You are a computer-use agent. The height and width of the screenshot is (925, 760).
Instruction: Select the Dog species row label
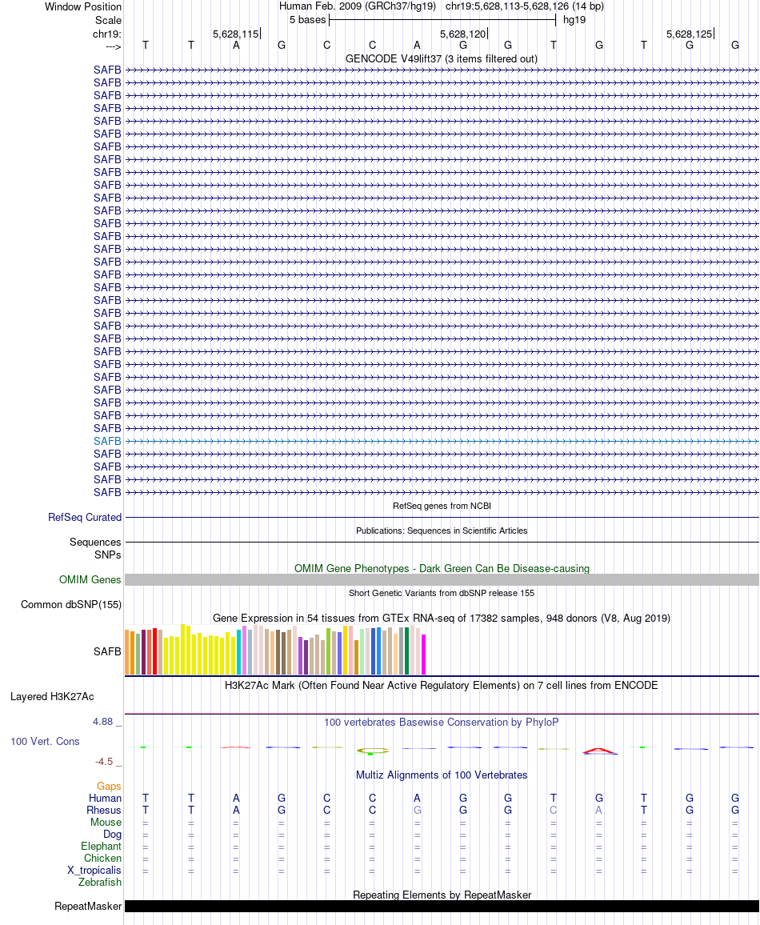pos(112,835)
